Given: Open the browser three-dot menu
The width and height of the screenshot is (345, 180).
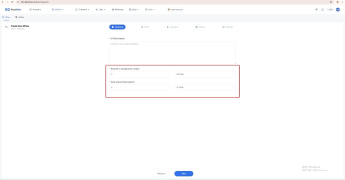Looking at the screenshot, I should coord(343,2).
